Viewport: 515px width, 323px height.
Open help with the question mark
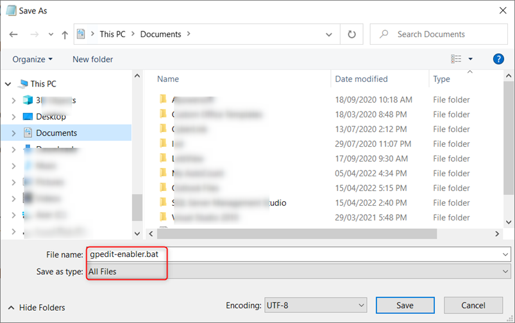[x=498, y=59]
